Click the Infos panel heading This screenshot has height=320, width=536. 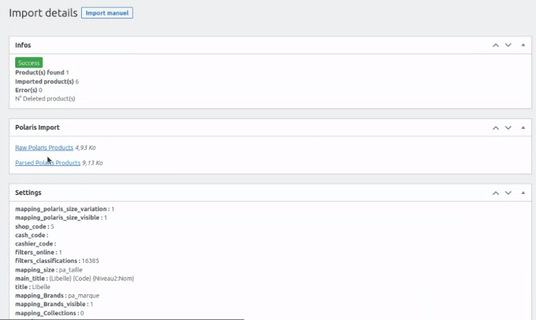(x=23, y=46)
